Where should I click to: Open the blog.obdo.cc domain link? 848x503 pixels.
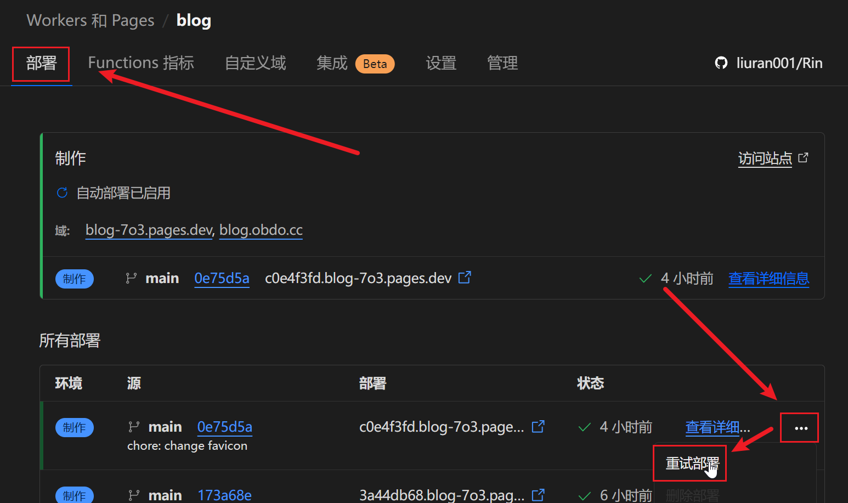point(261,230)
